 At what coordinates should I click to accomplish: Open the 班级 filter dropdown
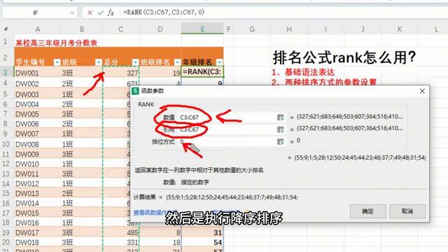click(98, 62)
